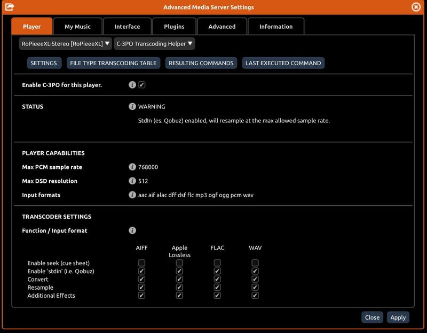Viewport: 427px width, 333px height.
Task: Close settings with the top-right X icon
Action: coord(416,7)
